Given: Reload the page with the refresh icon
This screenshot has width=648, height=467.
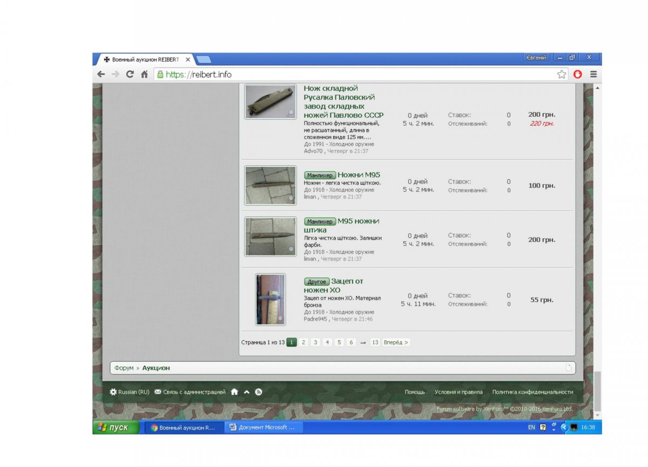Looking at the screenshot, I should tap(130, 75).
